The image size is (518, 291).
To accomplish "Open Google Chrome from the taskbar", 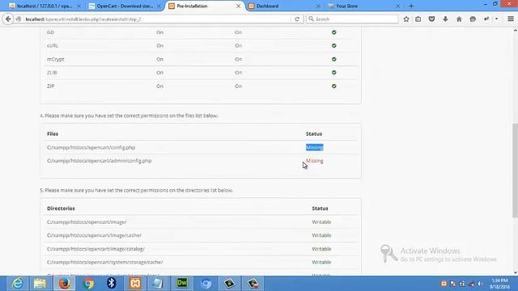I will (x=88, y=283).
